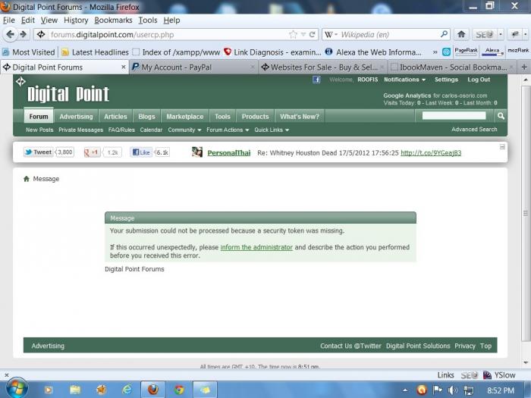Expand the Notifications dropdown
531x398 pixels.
(404, 80)
